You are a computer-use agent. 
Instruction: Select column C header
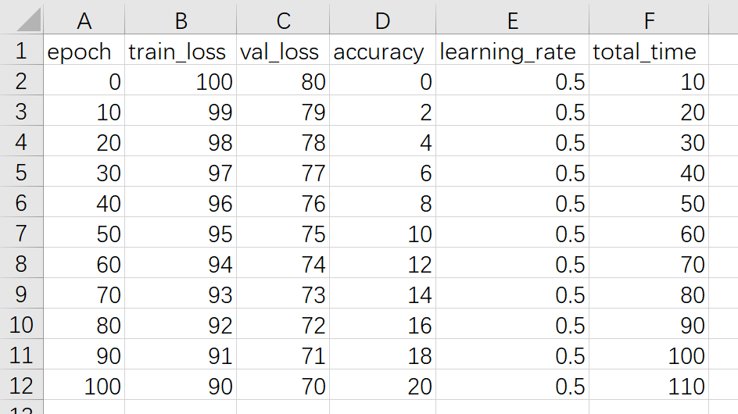coord(282,20)
